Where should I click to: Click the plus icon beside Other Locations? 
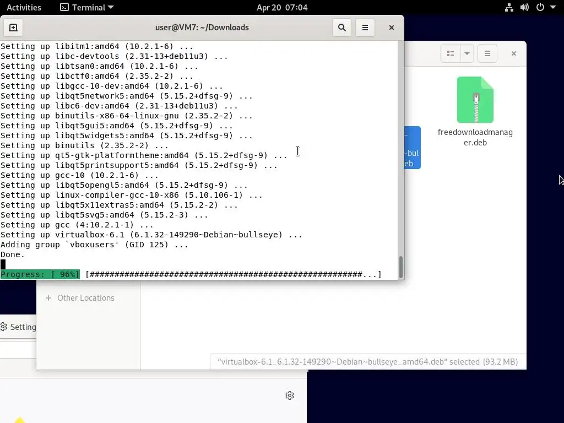(x=48, y=298)
